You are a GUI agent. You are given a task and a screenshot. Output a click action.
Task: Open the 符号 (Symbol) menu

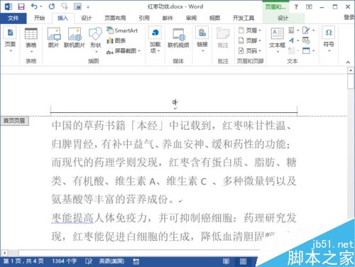coord(329,40)
